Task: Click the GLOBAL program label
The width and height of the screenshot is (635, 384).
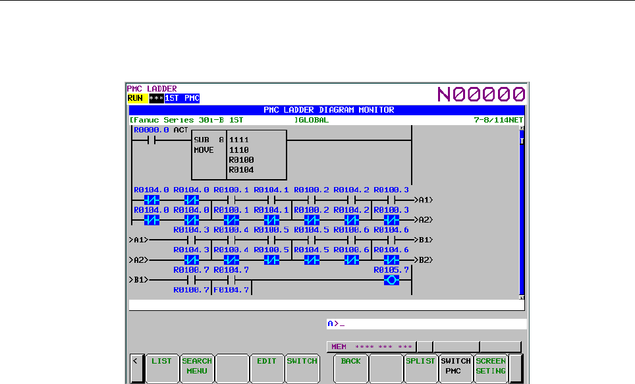Action: click(x=314, y=120)
